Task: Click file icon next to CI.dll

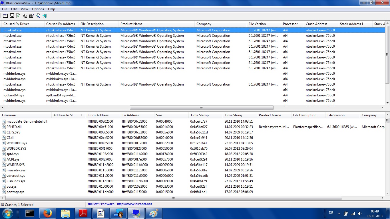Action: click(4, 138)
